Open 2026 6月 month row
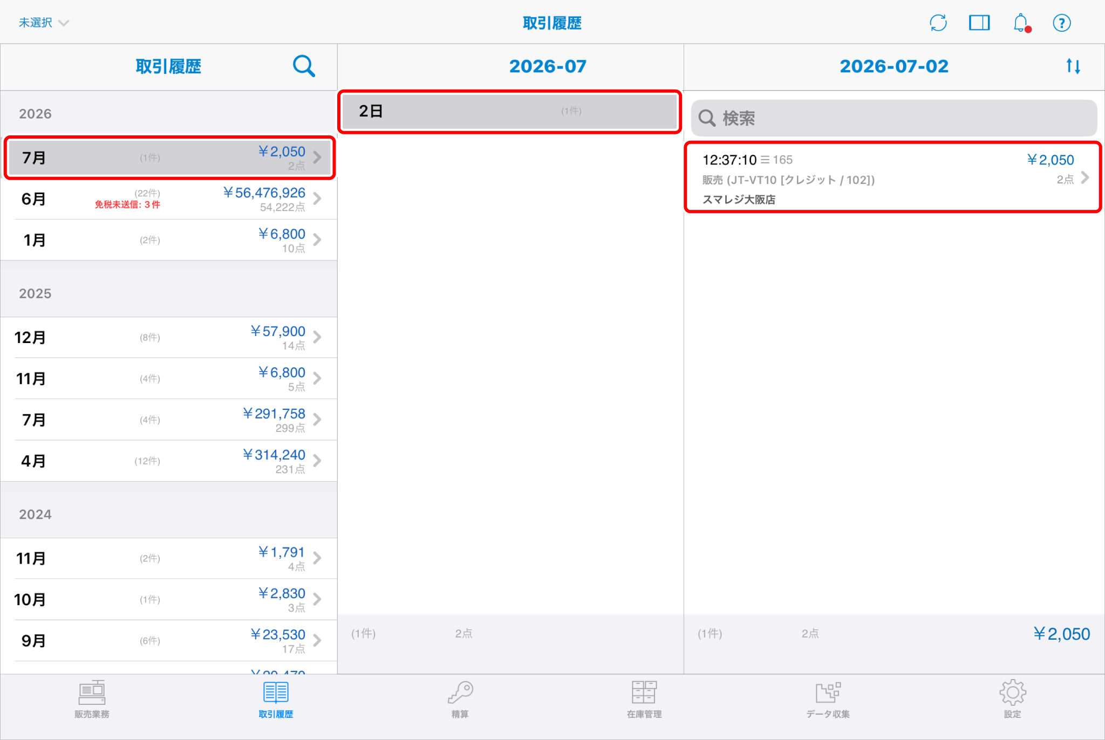 (x=169, y=198)
